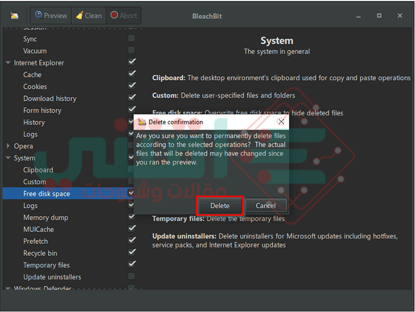Expand the Opera tree group

click(x=8, y=146)
